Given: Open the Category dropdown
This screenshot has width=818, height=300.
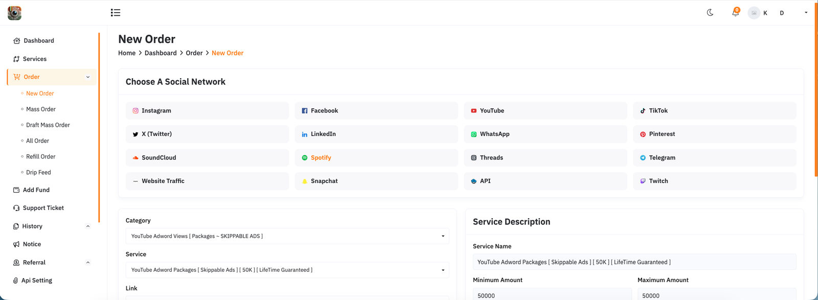Looking at the screenshot, I should point(287,236).
